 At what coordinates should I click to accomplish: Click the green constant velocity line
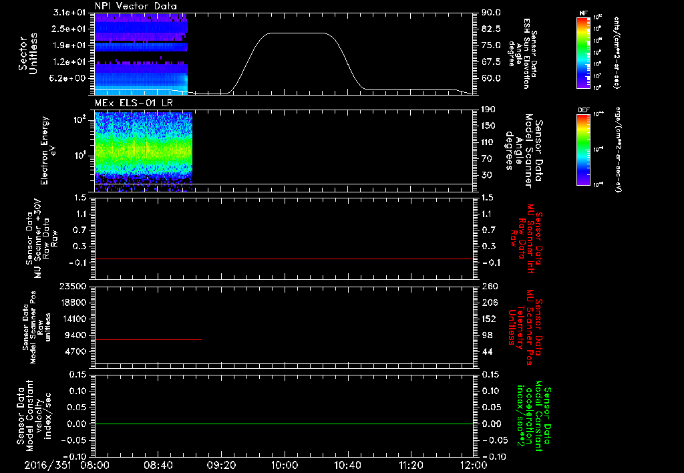tap(283, 424)
